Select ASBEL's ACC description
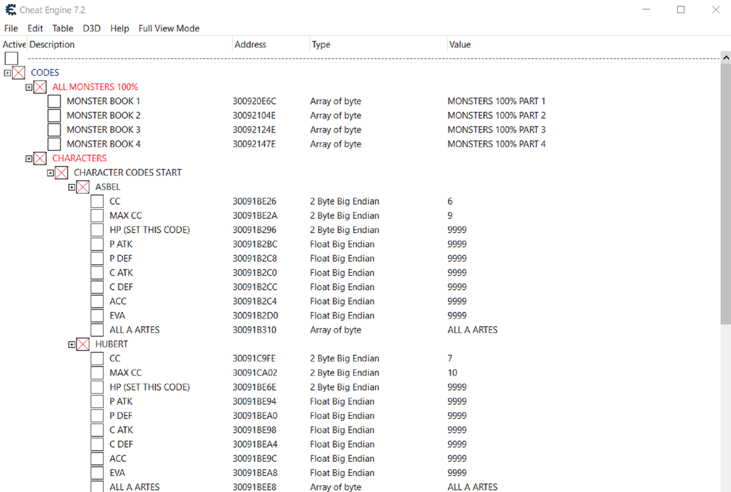The width and height of the screenshot is (731, 492). pyautogui.click(x=118, y=301)
